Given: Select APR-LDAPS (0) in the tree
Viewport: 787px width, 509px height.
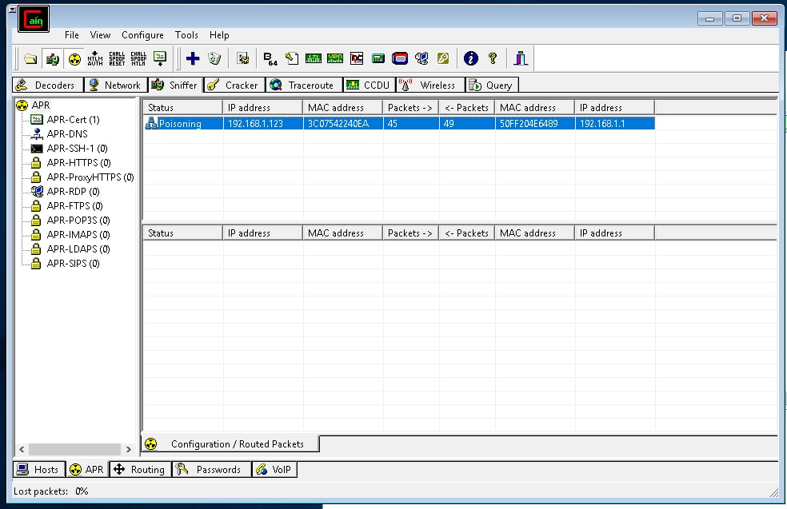Looking at the screenshot, I should tap(78, 249).
